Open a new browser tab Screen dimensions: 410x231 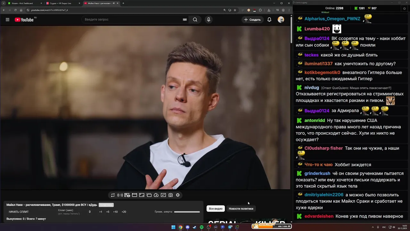tap(123, 3)
